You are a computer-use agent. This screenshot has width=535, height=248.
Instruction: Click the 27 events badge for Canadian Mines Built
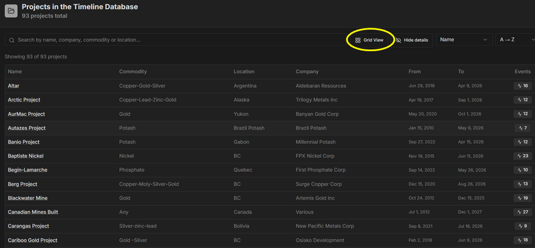pyautogui.click(x=523, y=212)
